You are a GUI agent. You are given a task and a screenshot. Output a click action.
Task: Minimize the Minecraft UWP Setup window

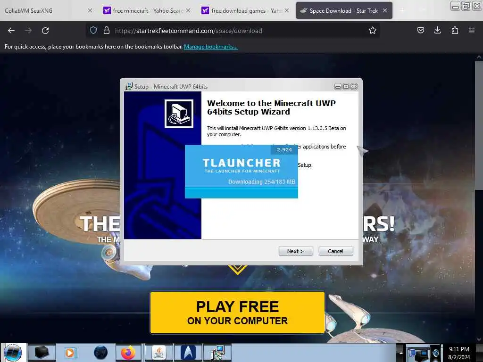click(338, 87)
